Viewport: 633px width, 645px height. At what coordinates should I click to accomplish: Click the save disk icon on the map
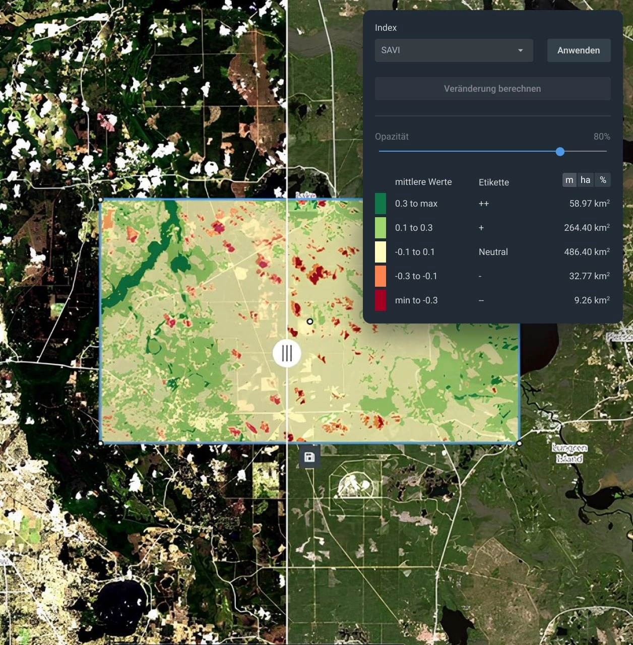click(x=309, y=458)
